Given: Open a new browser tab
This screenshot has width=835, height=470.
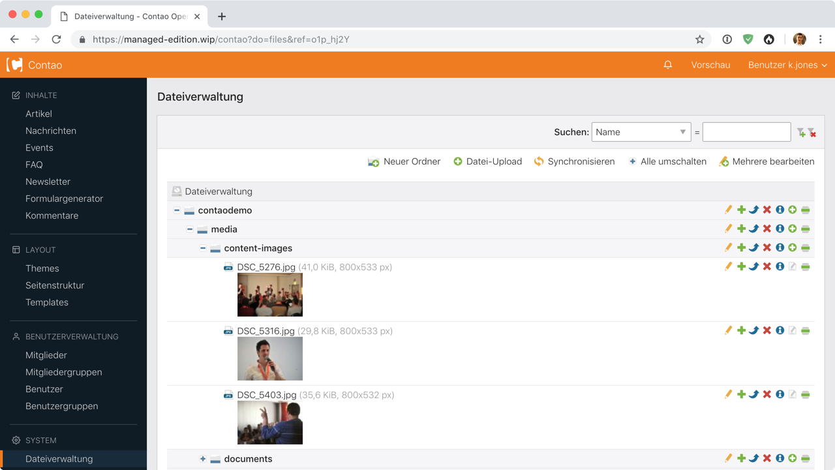Looking at the screenshot, I should [222, 16].
